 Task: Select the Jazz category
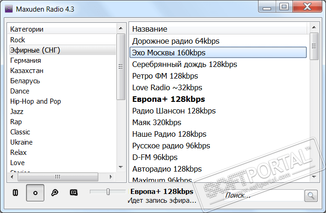(x=62, y=112)
